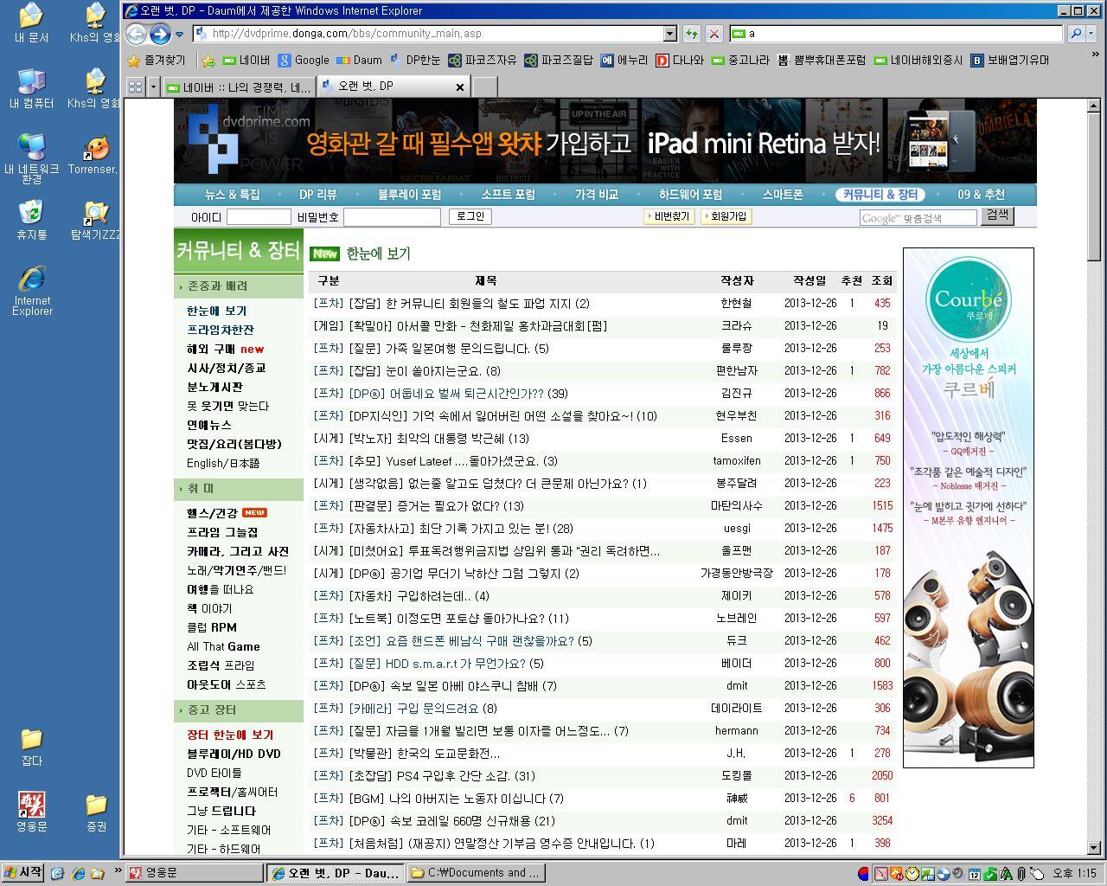This screenshot has width=1107, height=886.
Task: Open a new blank browser tab
Action: click(484, 87)
